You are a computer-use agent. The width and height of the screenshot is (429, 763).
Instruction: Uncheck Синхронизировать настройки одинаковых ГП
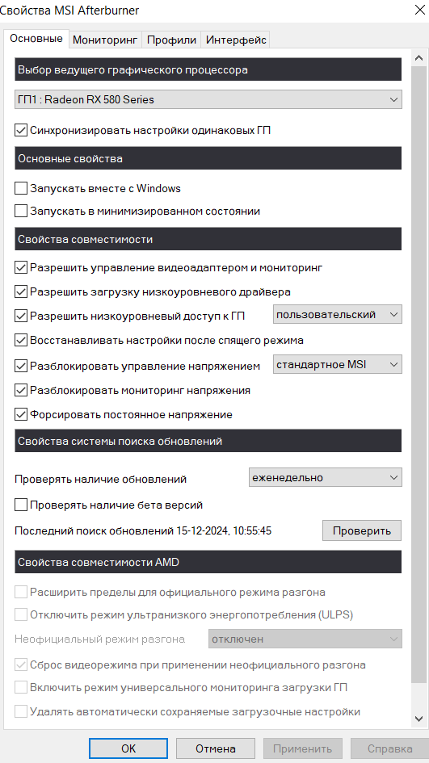(21, 130)
